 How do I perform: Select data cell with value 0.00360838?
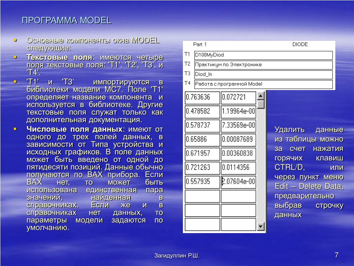(x=239, y=153)
